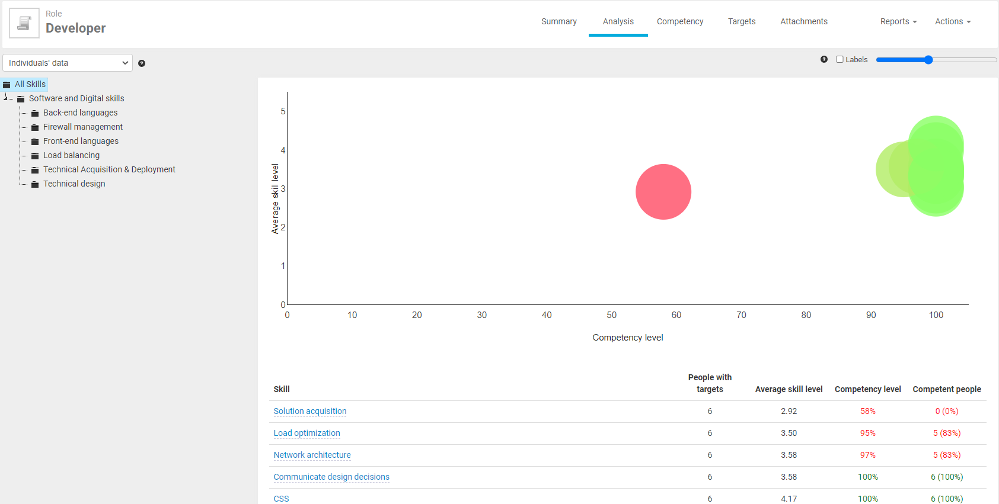The image size is (999, 504).
Task: Open the Individuals' data dropdown
Action: (x=67, y=63)
